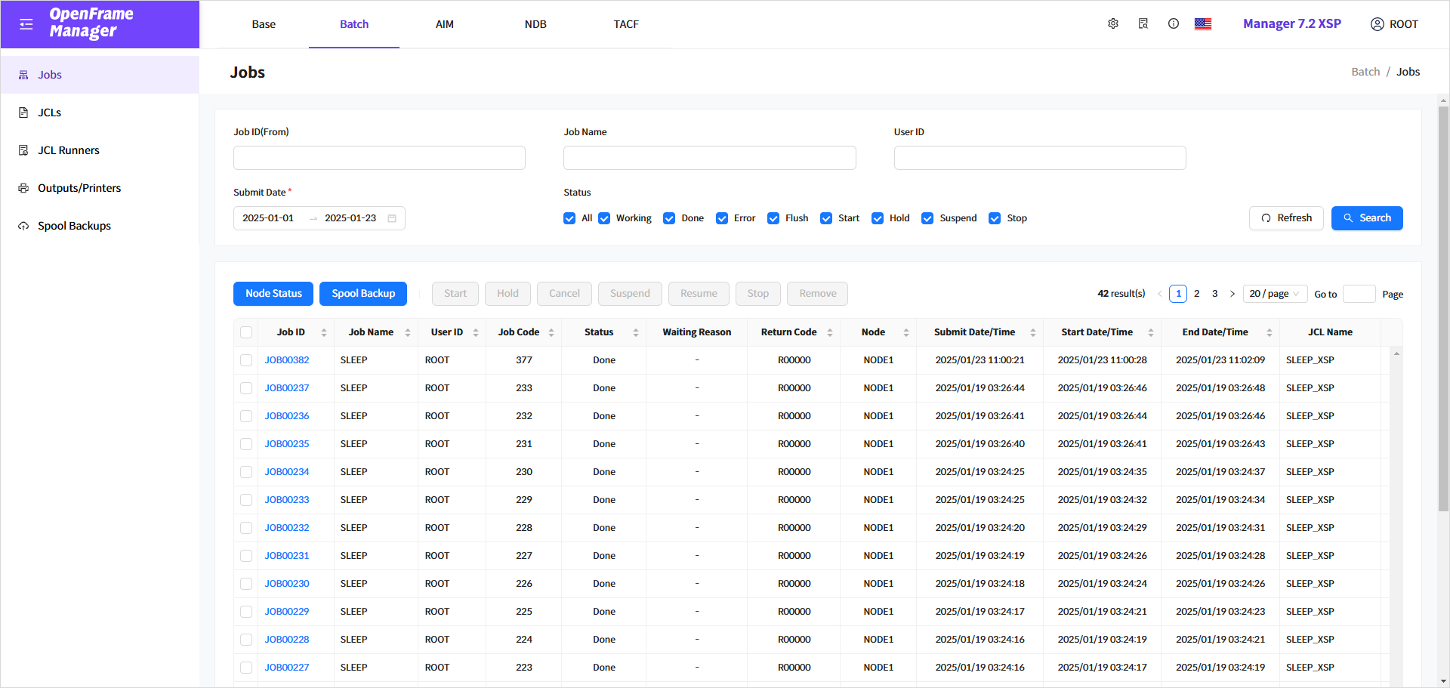Click the ROOT user profile icon
Viewport: 1450px width, 688px height.
[x=1377, y=24]
